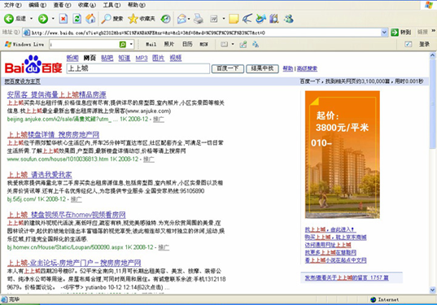
Task: Open the Back button history dropdown arrow
Action: [x=31, y=19]
